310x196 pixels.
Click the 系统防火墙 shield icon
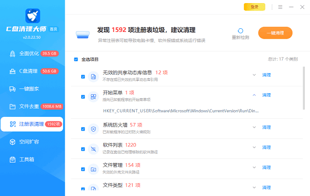94,129
